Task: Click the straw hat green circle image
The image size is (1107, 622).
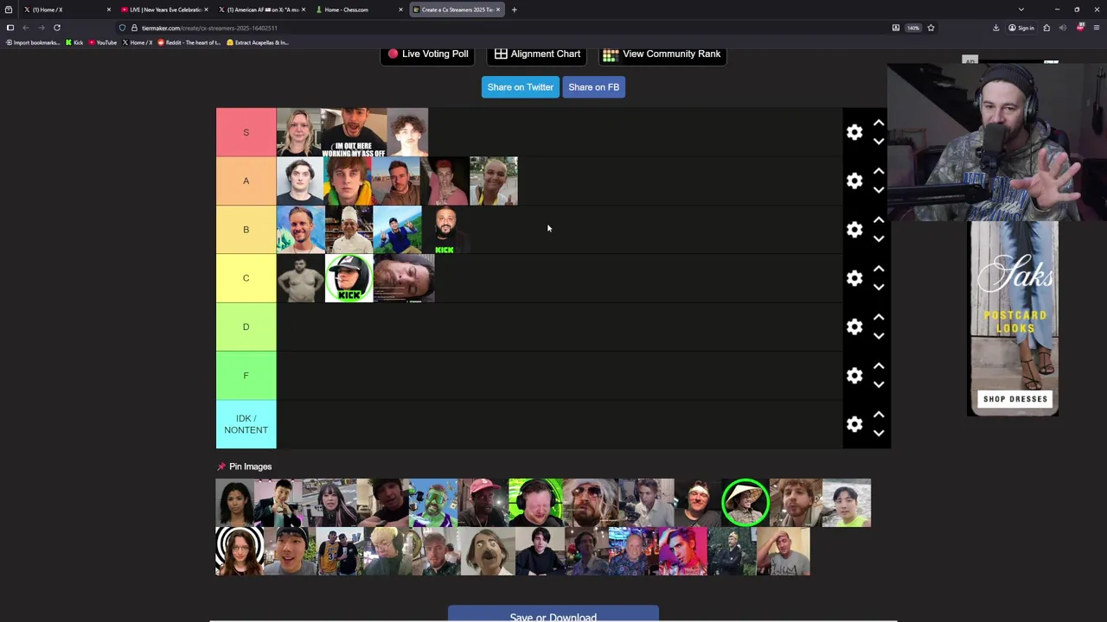Action: (x=745, y=503)
